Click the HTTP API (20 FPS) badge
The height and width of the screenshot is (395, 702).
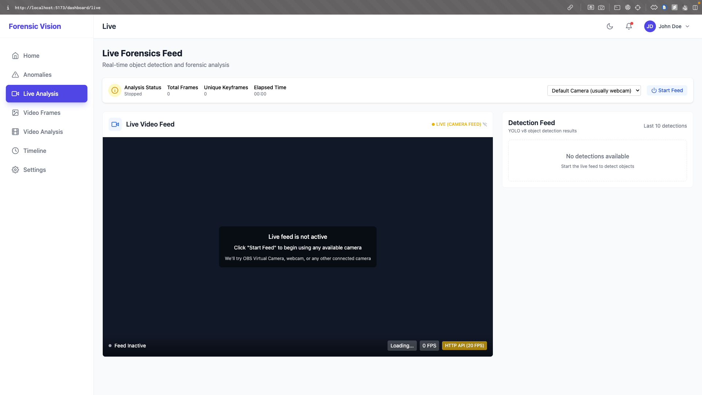[464, 346]
